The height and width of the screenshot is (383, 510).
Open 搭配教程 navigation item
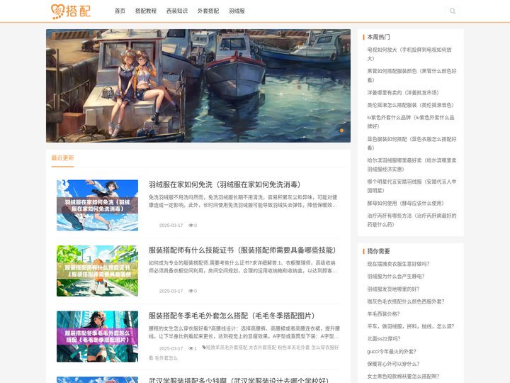point(146,11)
